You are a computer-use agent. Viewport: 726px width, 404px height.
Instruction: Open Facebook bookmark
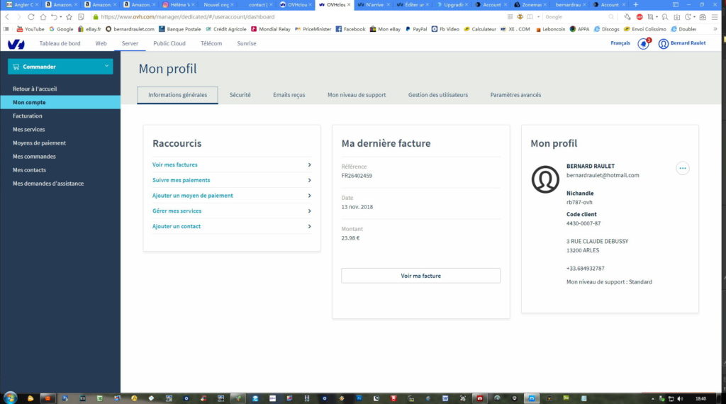pos(350,28)
